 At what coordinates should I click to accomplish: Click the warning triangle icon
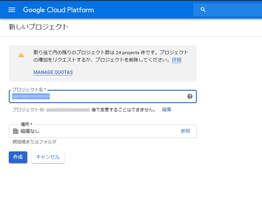click(21, 55)
